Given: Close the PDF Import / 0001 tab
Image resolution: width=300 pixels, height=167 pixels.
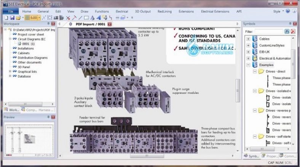Looking at the screenshot, I should point(110,24).
